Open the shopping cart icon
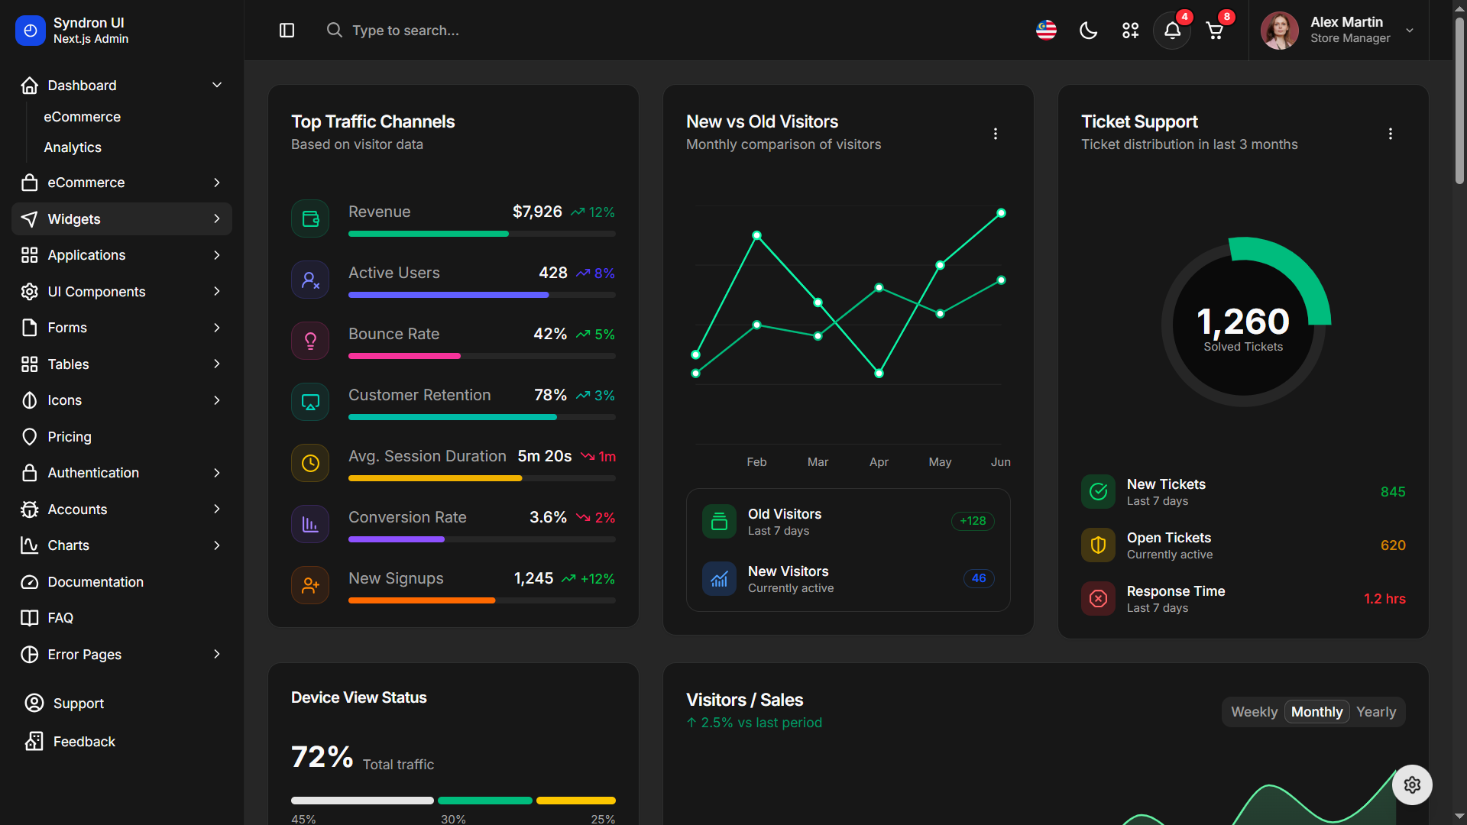1467x825 pixels. (1214, 31)
